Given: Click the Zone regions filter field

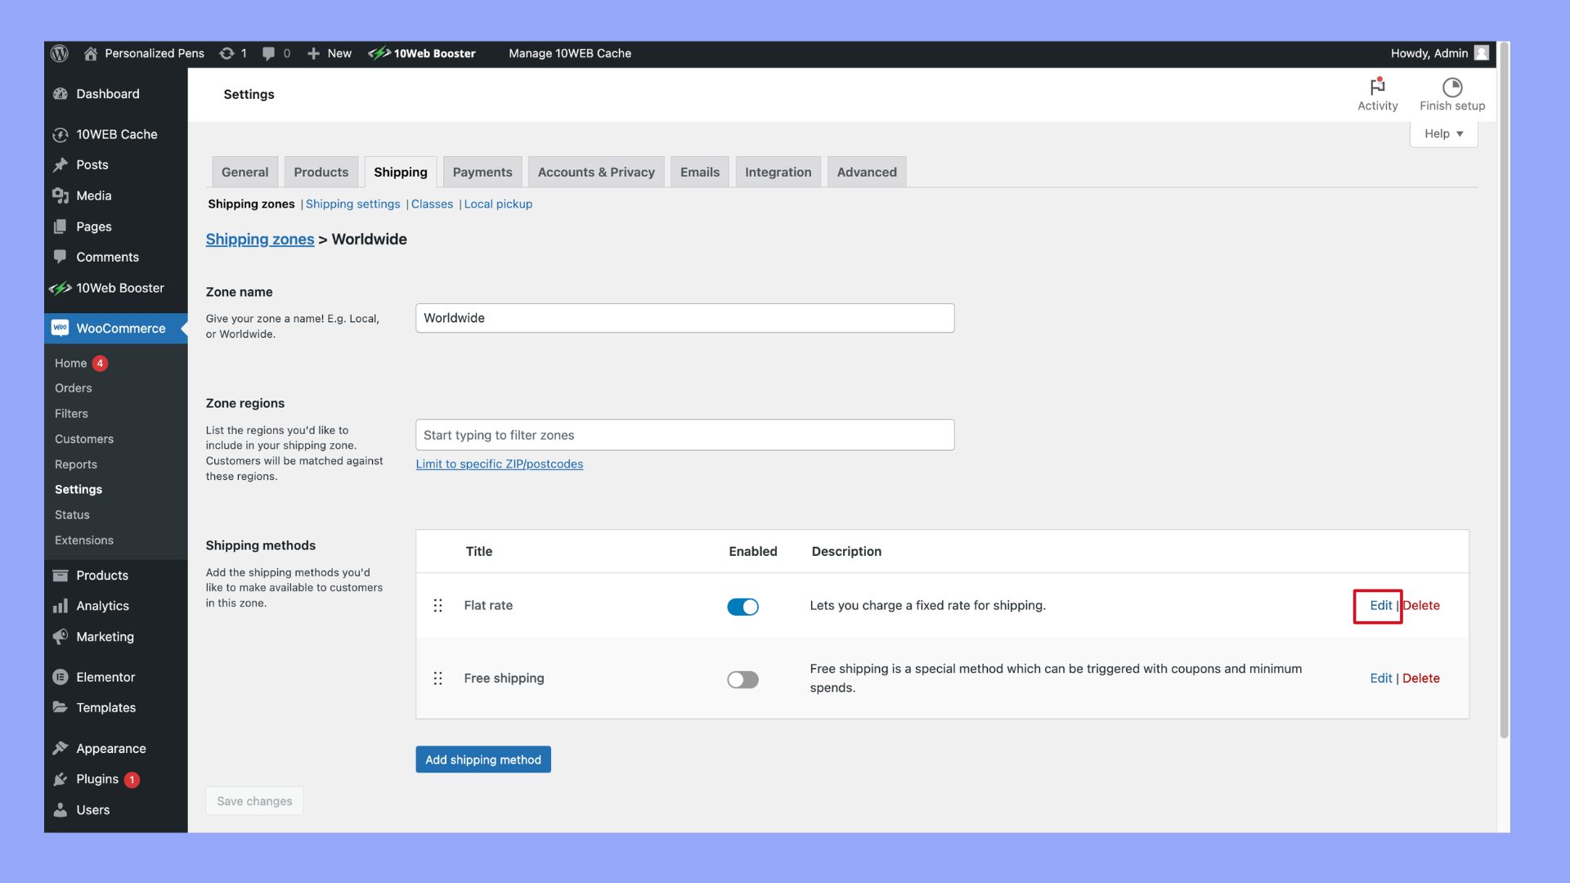Looking at the screenshot, I should pos(684,435).
